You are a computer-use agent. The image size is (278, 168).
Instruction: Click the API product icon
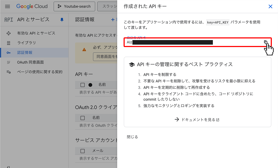click(9, 20)
